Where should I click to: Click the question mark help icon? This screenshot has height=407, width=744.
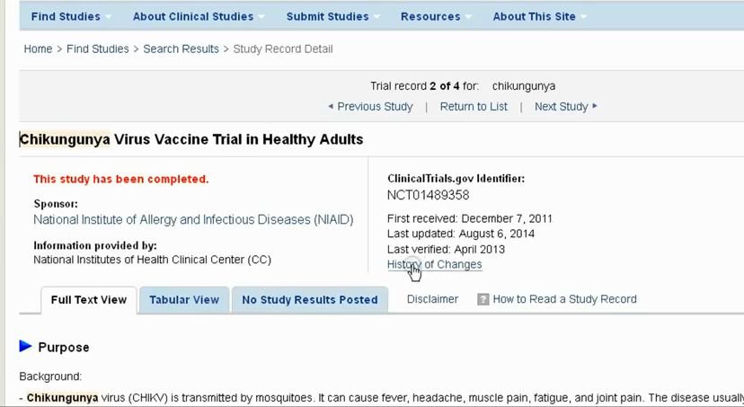tap(483, 299)
